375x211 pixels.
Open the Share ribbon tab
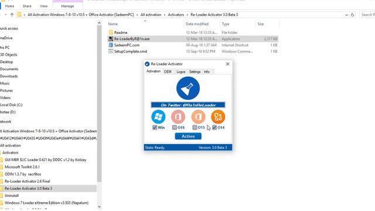(27, 6)
